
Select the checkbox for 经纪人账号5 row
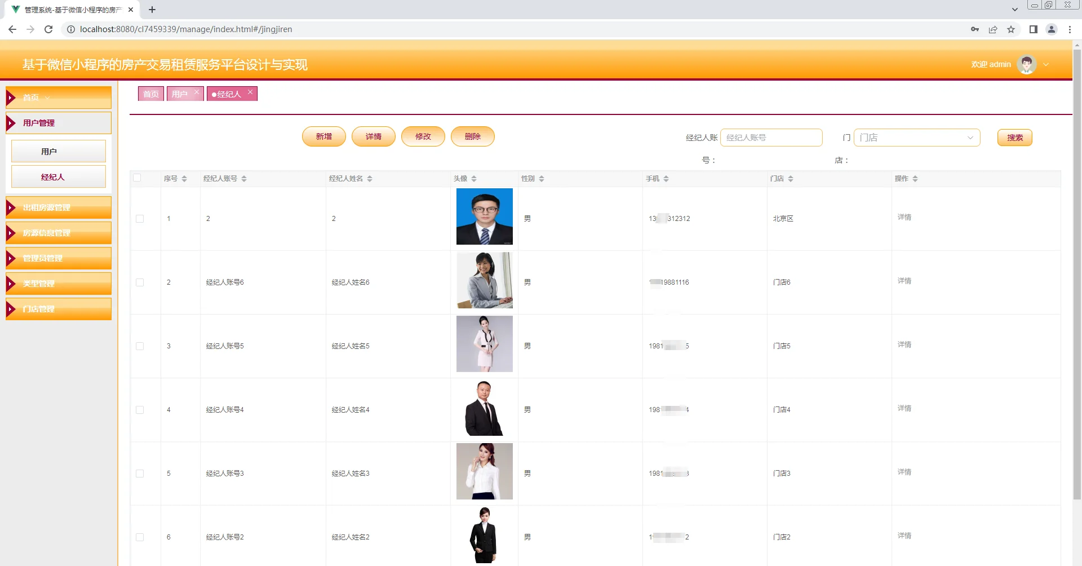(140, 346)
